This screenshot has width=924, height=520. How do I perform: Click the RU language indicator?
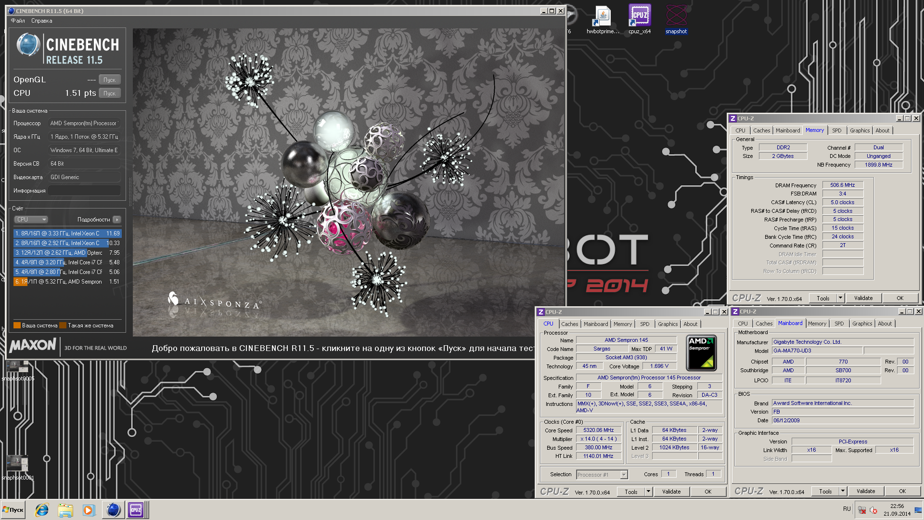[847, 509]
